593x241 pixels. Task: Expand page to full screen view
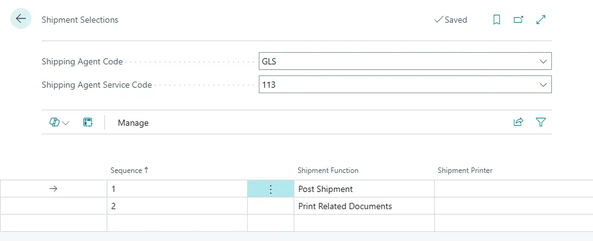(541, 20)
